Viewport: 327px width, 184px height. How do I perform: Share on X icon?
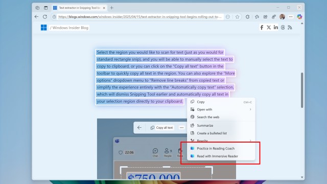pos(269,27)
